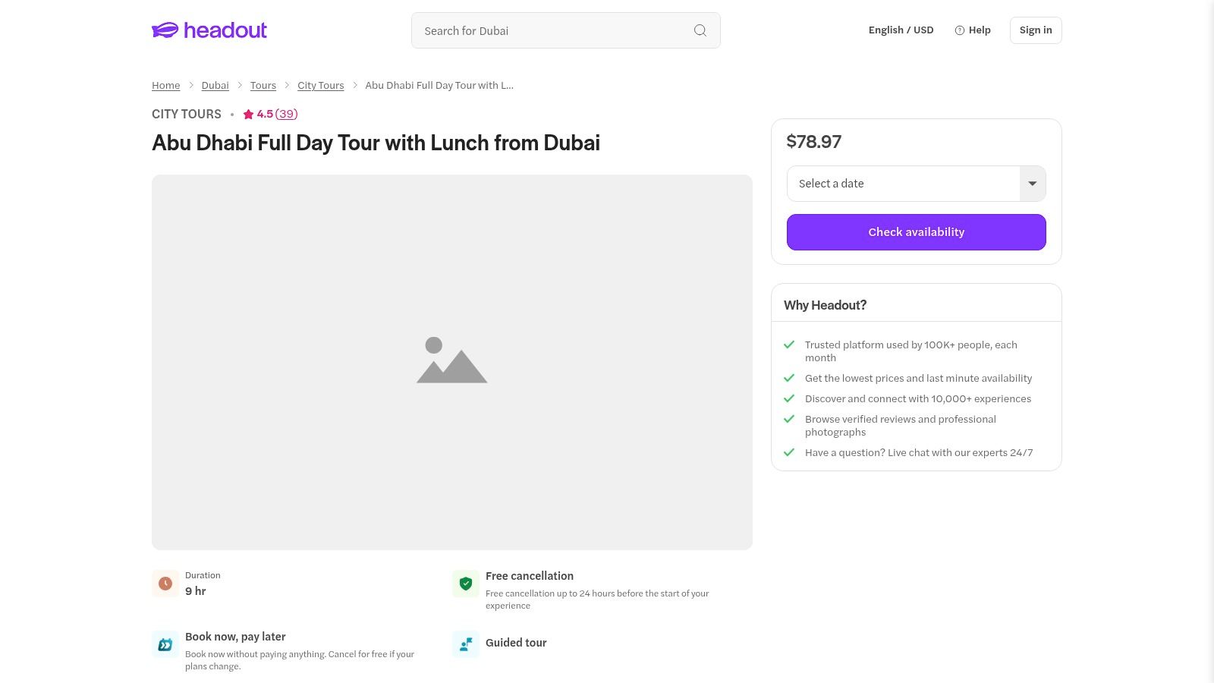Click the Sign in button
Viewport: 1214px width, 683px height.
coord(1036,30)
